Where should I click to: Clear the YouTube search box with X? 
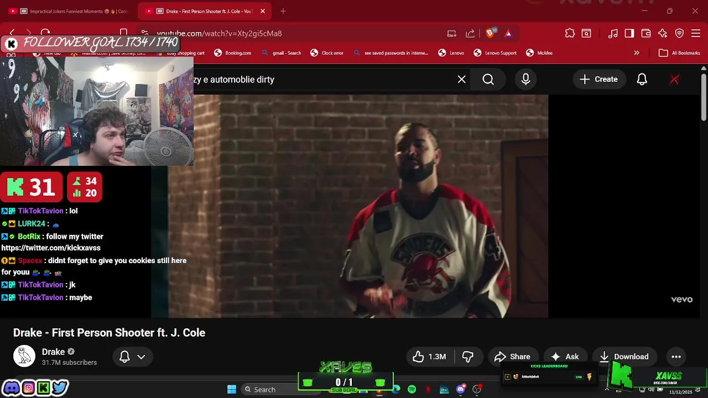[462, 80]
